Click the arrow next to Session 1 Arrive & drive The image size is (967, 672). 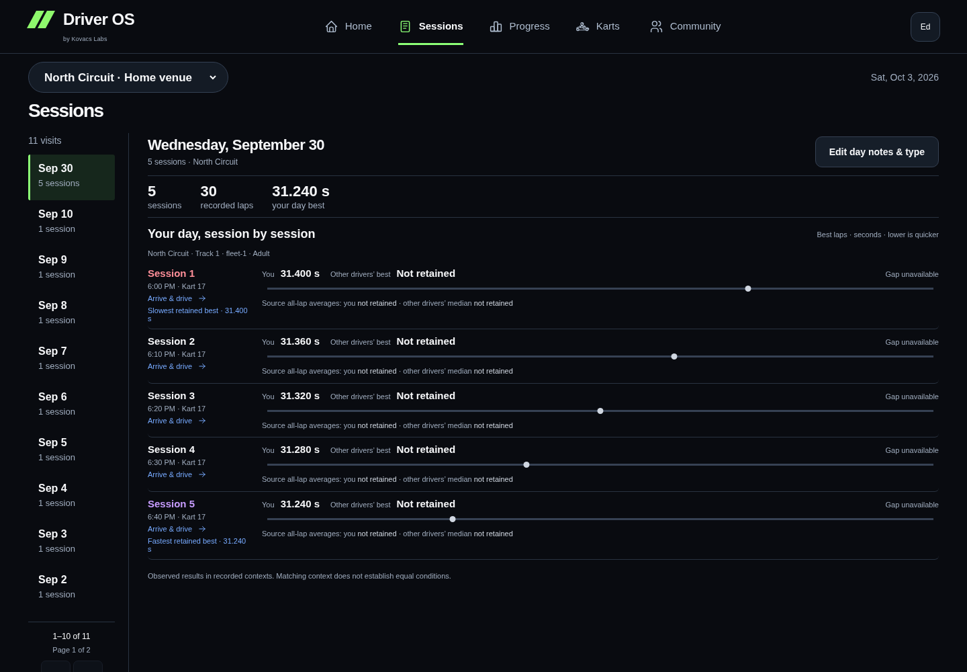(x=202, y=298)
